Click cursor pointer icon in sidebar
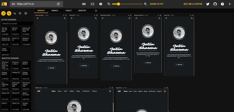The height and width of the screenshot is (112, 234). (15, 13)
